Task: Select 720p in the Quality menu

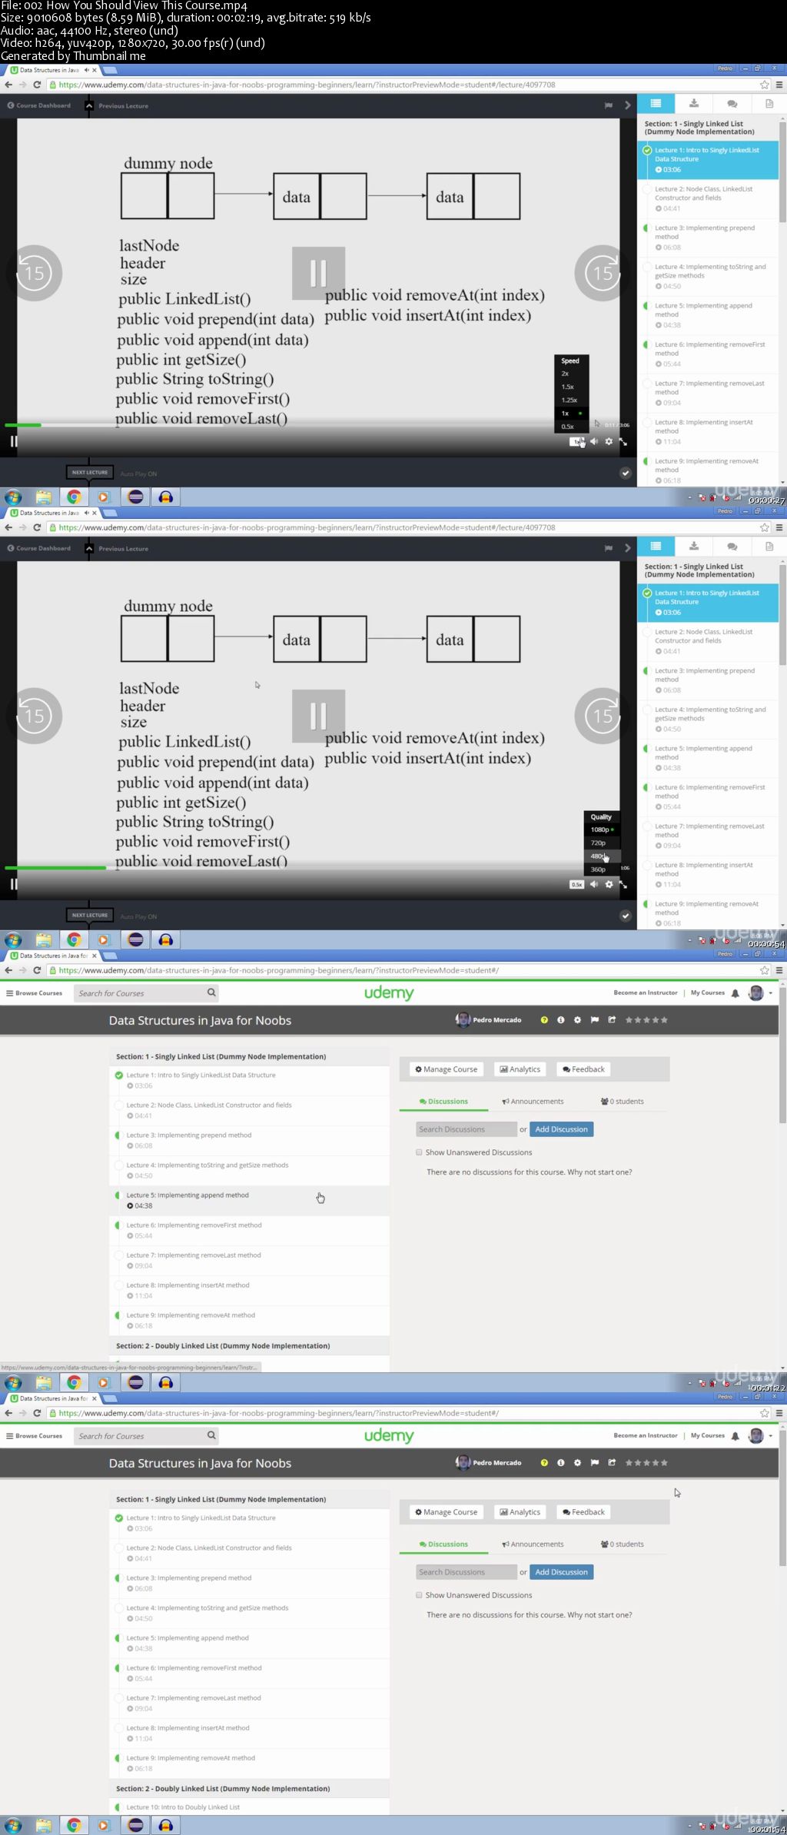Action: (602, 843)
